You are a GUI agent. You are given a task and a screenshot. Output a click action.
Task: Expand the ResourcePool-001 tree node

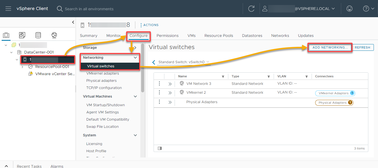[22, 67]
